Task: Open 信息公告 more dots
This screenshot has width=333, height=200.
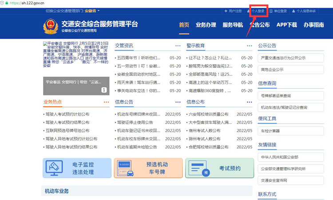Action: (x=178, y=102)
